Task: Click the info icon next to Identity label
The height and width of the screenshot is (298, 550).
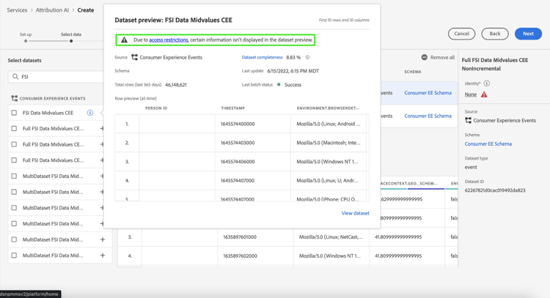Action: 486,83
